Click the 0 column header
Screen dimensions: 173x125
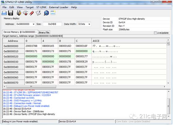pyautogui.click(x=33, y=41)
